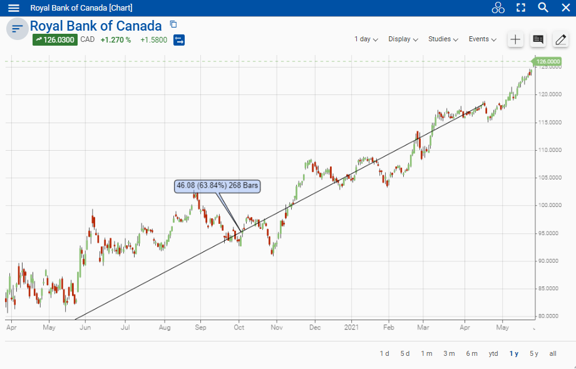This screenshot has height=369, width=576.
Task: Click the 126.0000 price axis marker
Action: (547, 62)
